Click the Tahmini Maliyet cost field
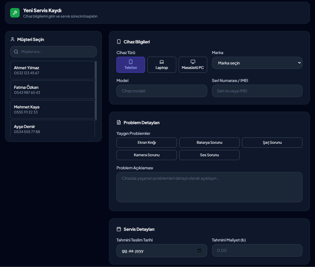Viewport: 315px width, 267px height. tap(257, 250)
